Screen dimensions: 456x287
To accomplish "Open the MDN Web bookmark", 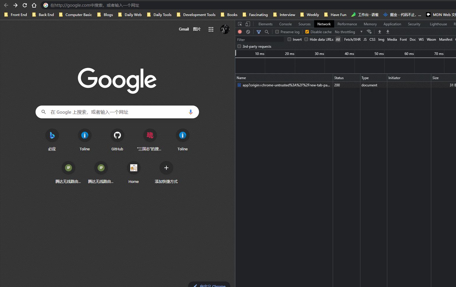I will [x=441, y=15].
